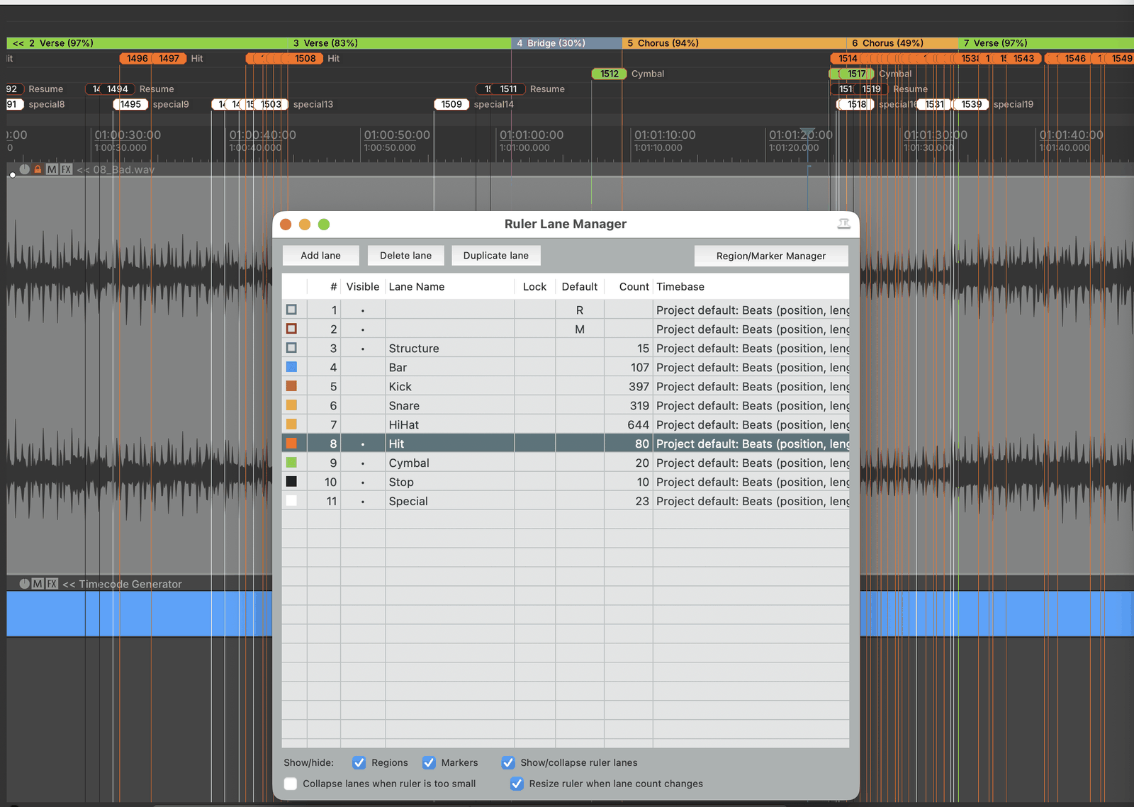Click the Lock cell for the Hit lane
This screenshot has width=1134, height=807.
pyautogui.click(x=534, y=444)
